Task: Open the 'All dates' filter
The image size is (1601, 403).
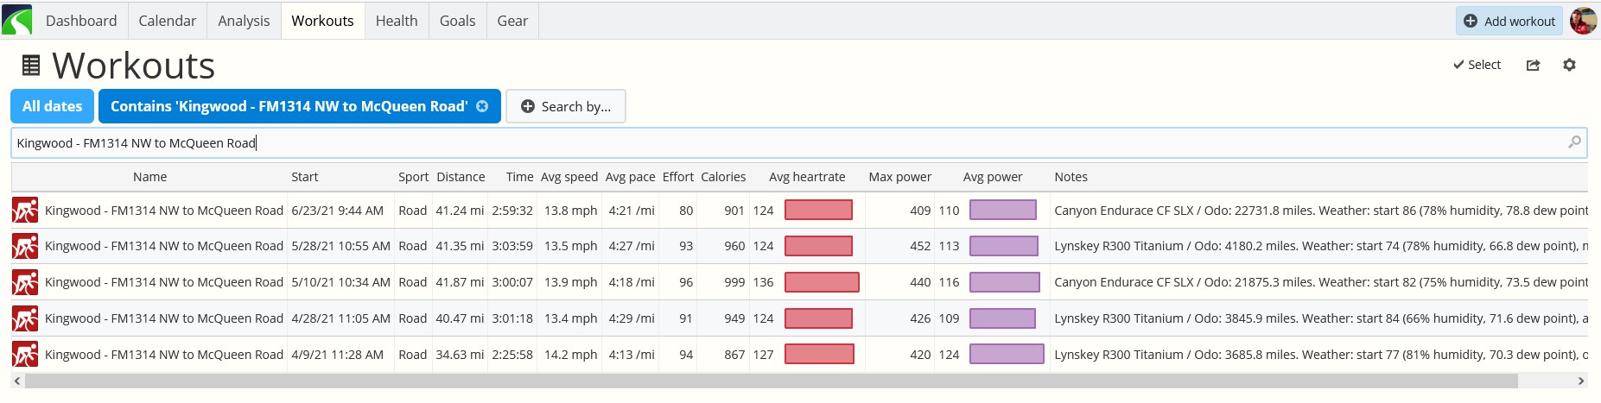Action: point(52,106)
